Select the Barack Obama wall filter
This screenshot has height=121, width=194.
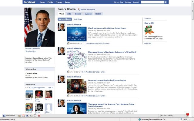(x=65, y=19)
